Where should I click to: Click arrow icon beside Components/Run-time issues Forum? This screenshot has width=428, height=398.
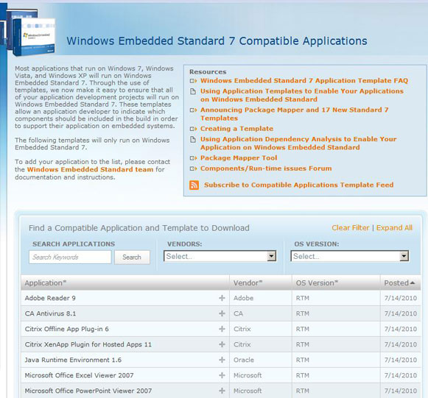[193, 168]
